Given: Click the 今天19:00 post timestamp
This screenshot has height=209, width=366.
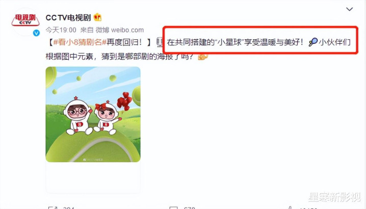Looking at the screenshot, I should point(61,30).
